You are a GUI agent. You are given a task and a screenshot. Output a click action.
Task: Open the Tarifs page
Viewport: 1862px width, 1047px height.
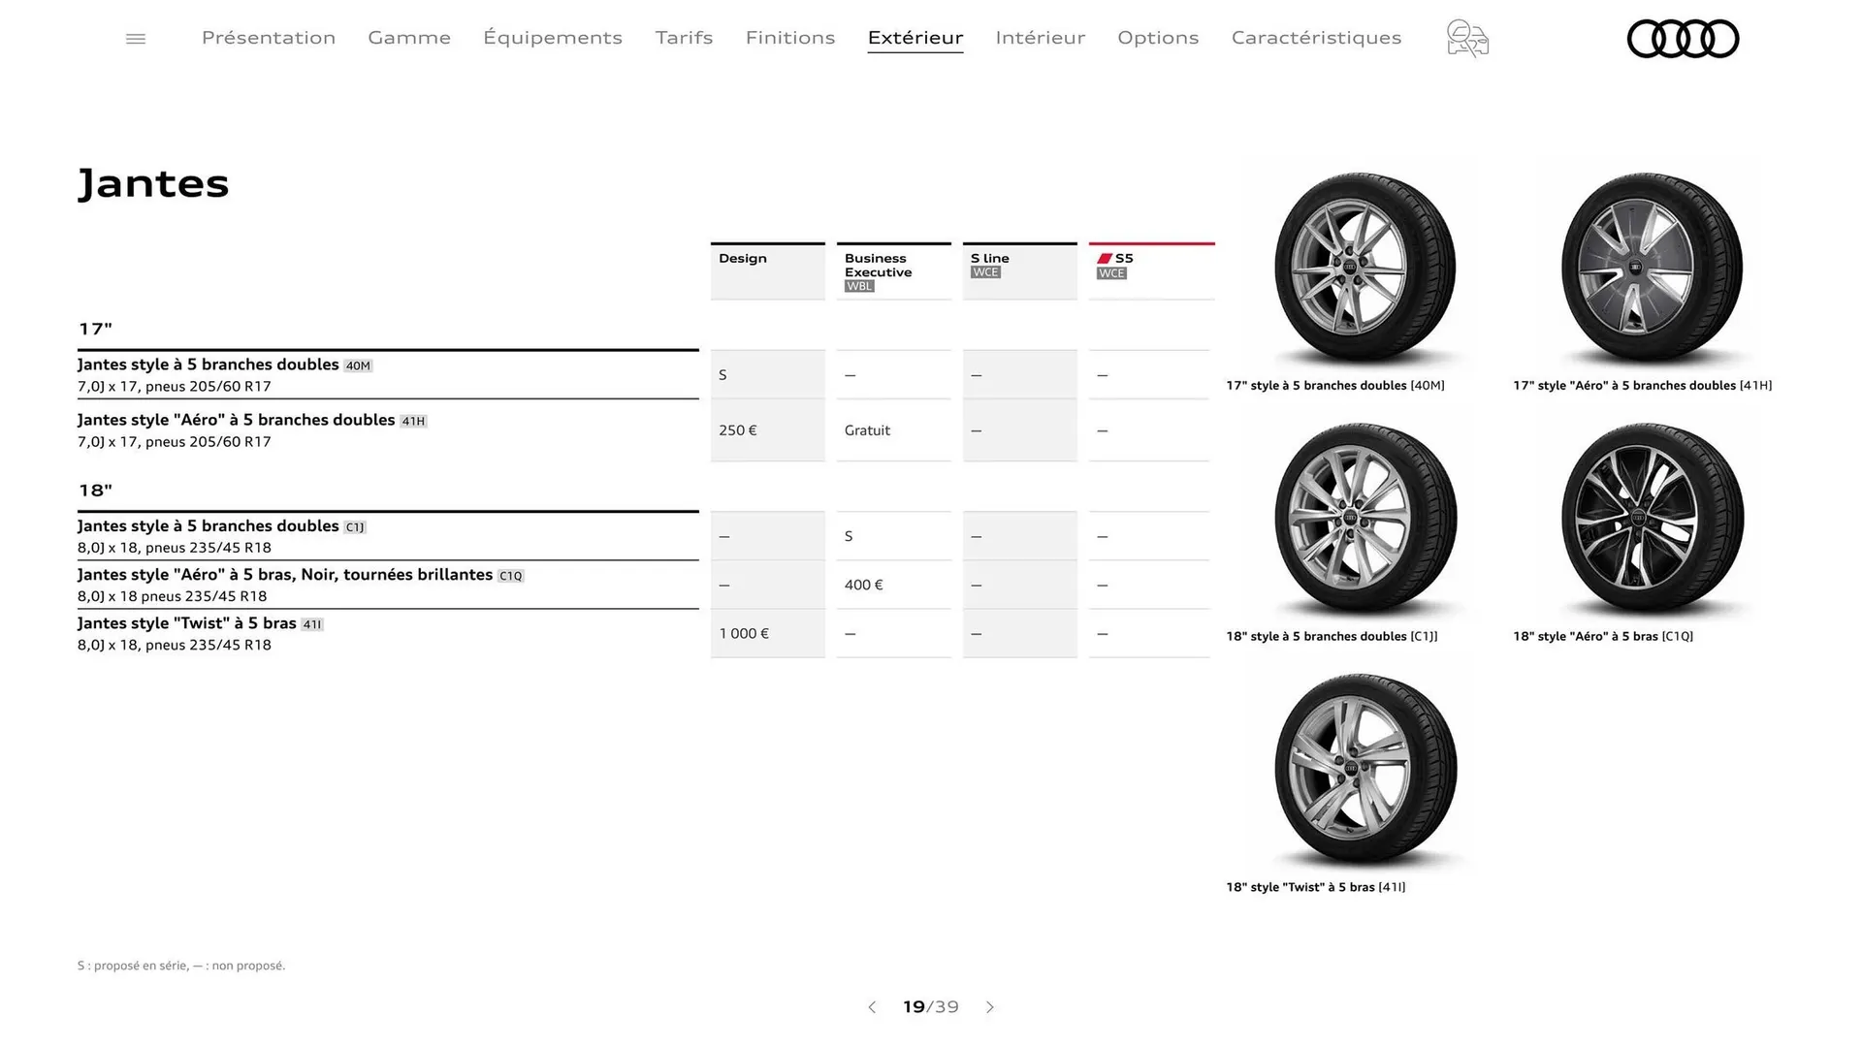tap(684, 38)
